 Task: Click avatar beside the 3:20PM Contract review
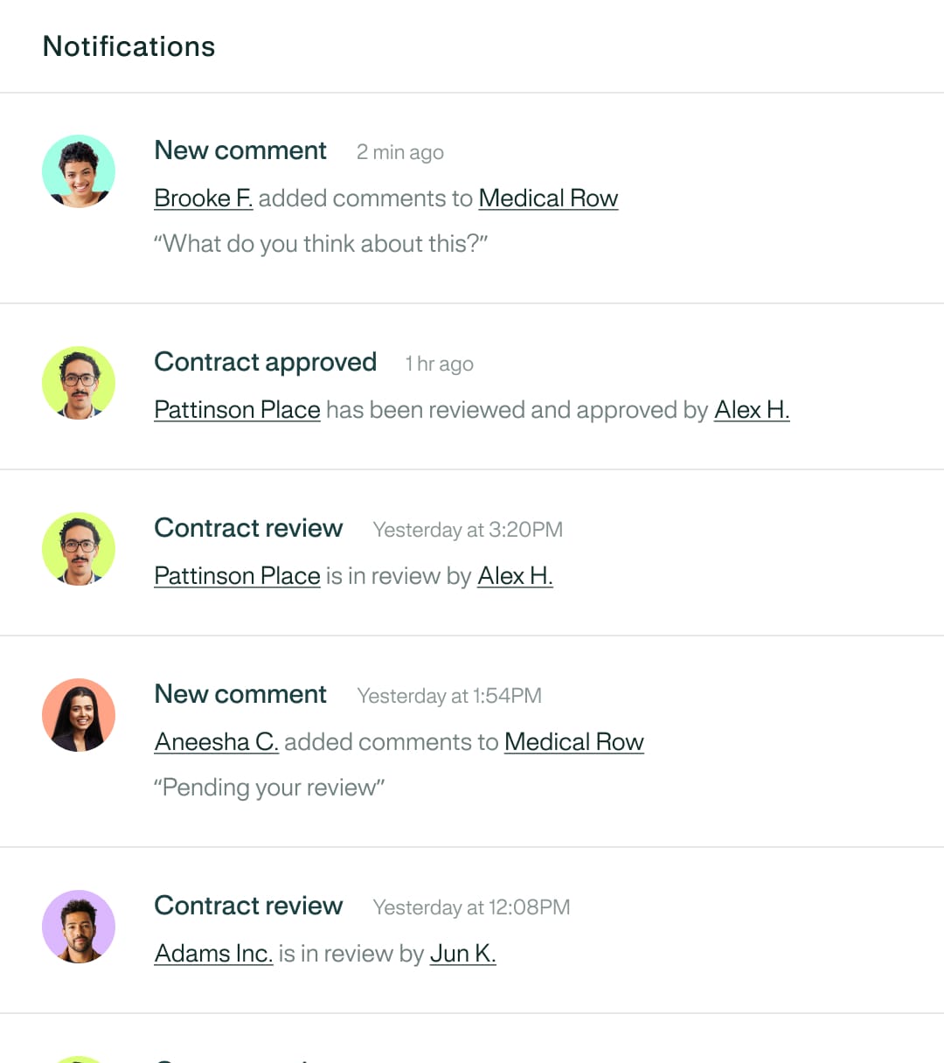click(79, 549)
